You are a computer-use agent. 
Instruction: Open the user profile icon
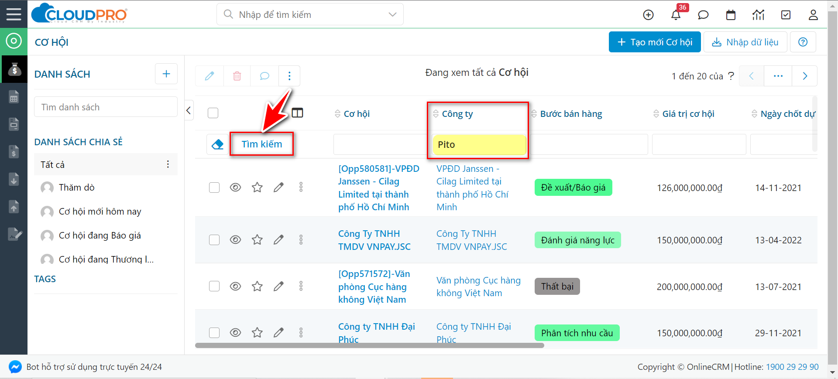pos(813,15)
